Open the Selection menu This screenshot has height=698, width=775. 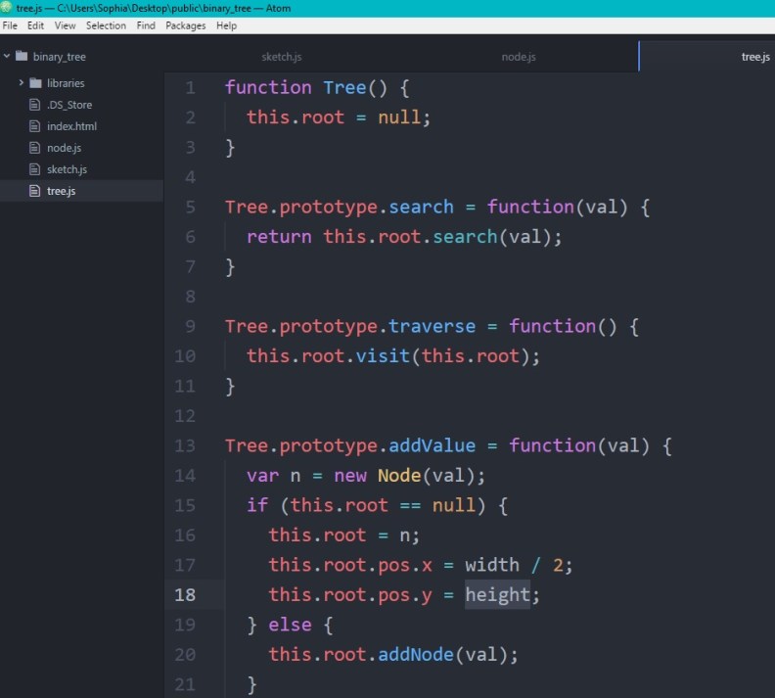coord(106,25)
